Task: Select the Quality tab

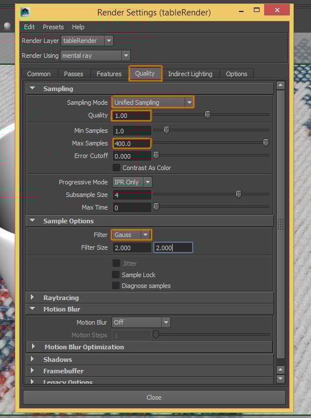Action: coord(145,73)
